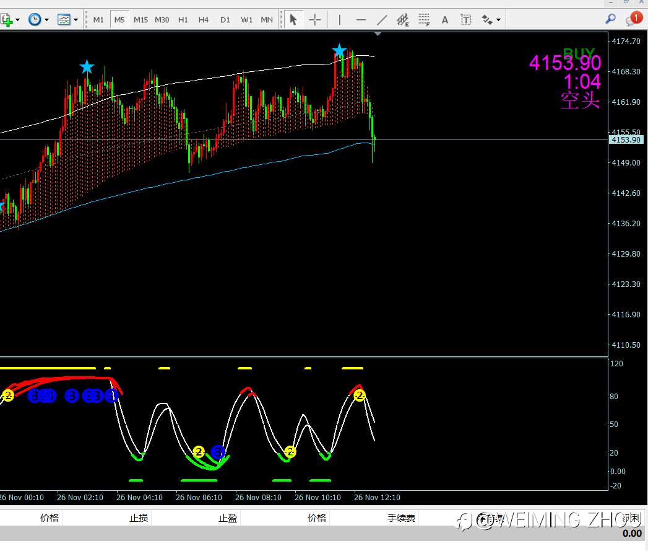
Task: Switch chart to H4 timeframe
Action: pos(204,19)
